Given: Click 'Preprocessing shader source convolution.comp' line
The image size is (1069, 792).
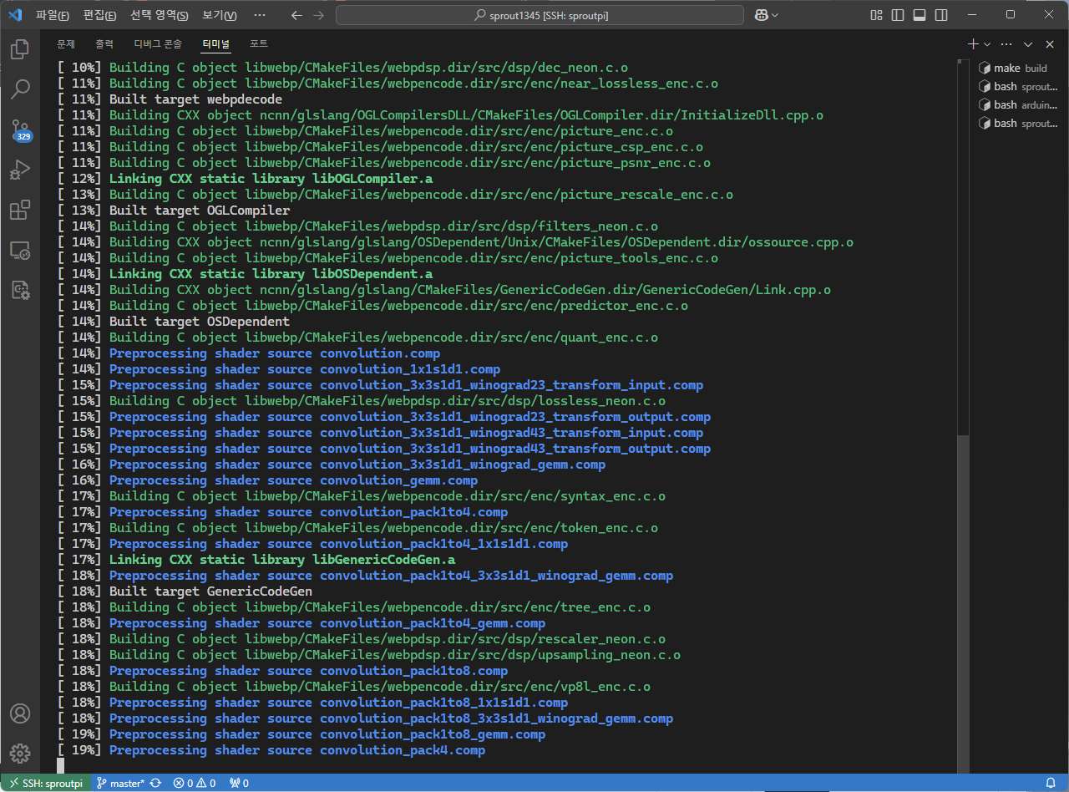Looking at the screenshot, I should [x=249, y=353].
